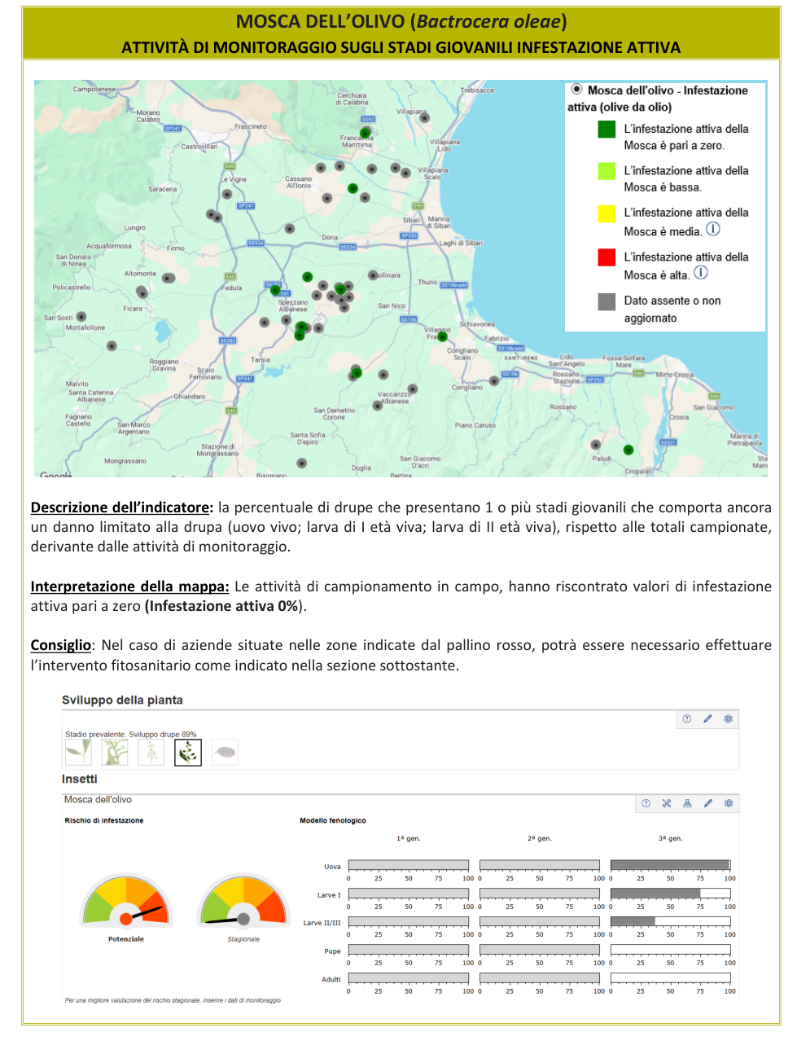
Task: Click flask icon in Mosca dell'olivo panel
Action: (687, 803)
